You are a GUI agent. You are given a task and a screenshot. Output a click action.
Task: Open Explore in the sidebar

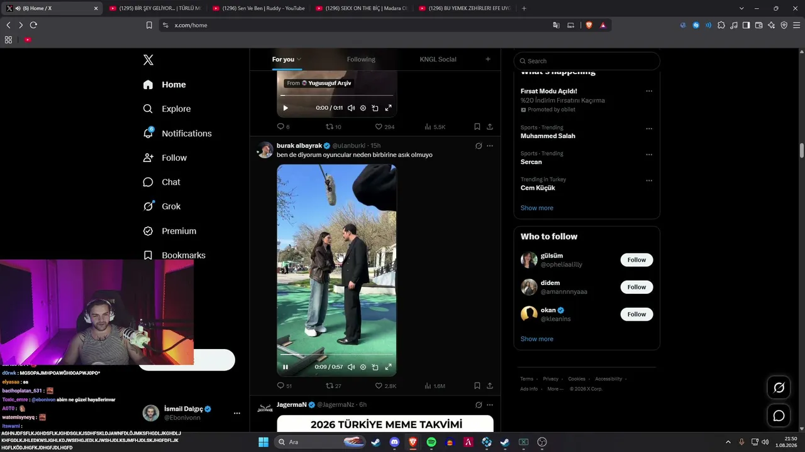(167, 109)
